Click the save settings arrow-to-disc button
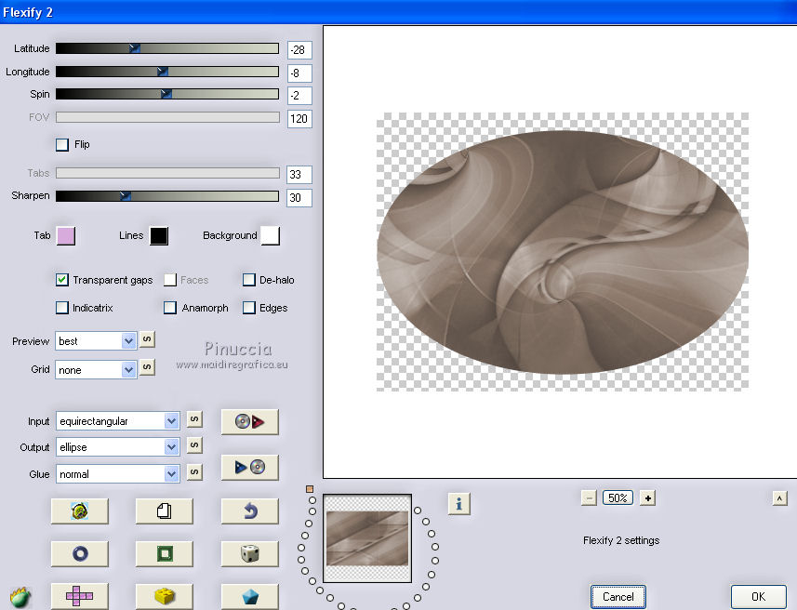This screenshot has height=610, width=797. [x=249, y=467]
